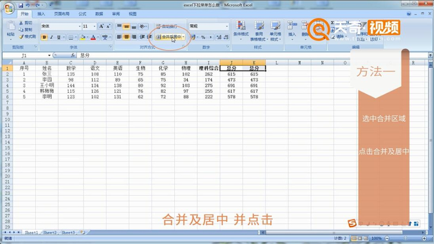Open the font size dropdown
The height and width of the screenshot is (244, 434).
(94, 26)
